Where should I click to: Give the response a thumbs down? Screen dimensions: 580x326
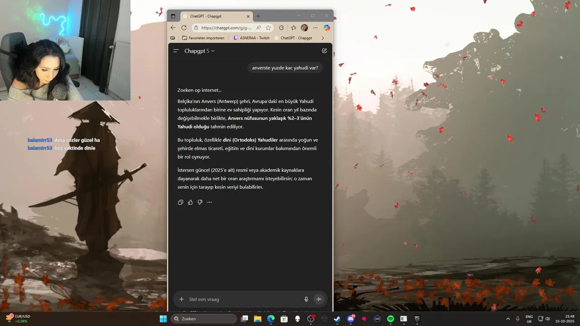(200, 202)
